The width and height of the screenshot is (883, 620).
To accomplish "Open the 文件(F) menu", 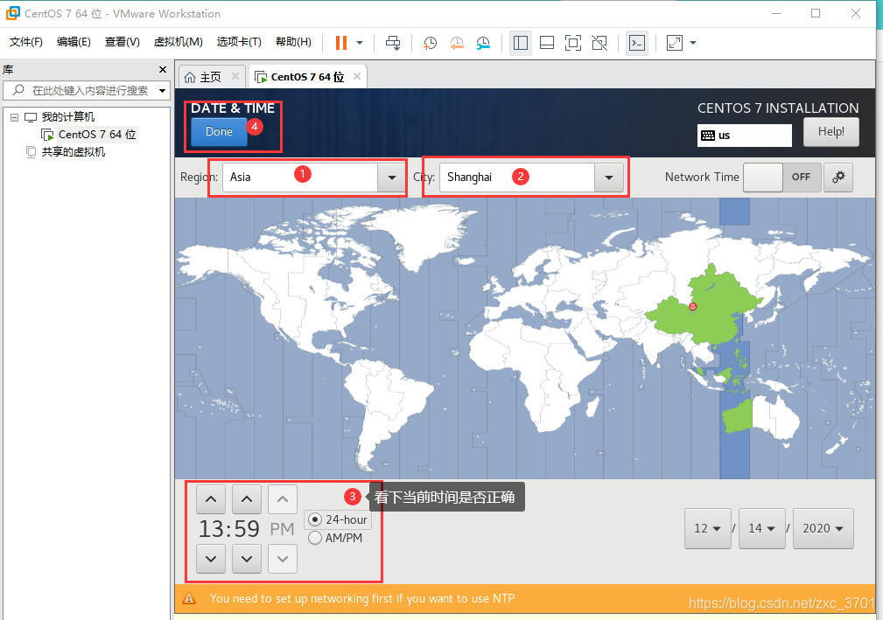I will pyautogui.click(x=26, y=42).
